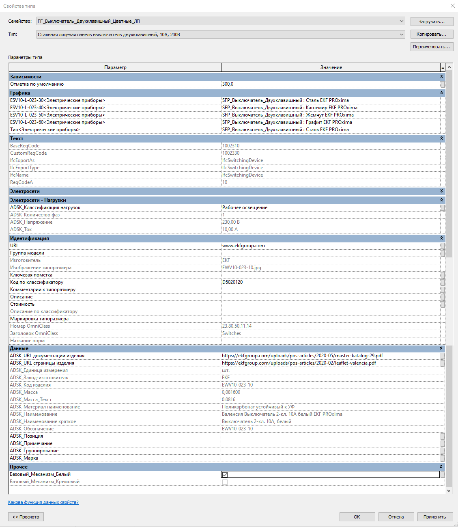Click the associate button for ADSK_Марка
This screenshot has width=458, height=527.
pyautogui.click(x=443, y=458)
